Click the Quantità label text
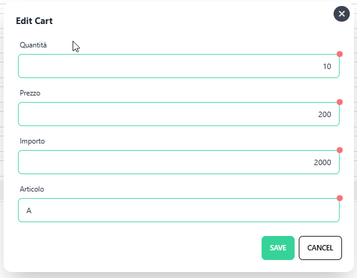This screenshot has width=357, height=278. [x=33, y=45]
